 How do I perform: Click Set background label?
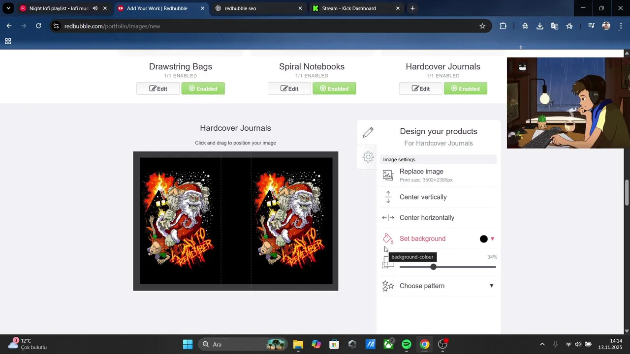pyautogui.click(x=422, y=238)
